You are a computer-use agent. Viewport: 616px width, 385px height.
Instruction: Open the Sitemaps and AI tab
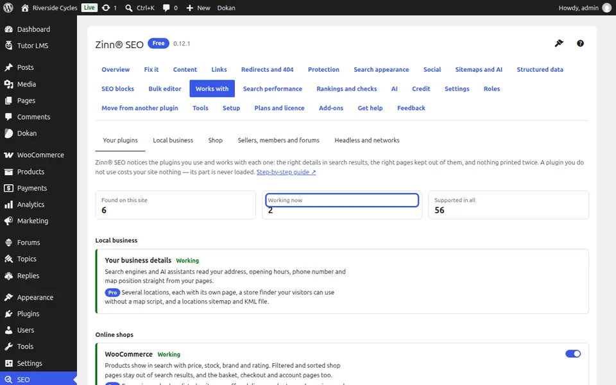479,69
